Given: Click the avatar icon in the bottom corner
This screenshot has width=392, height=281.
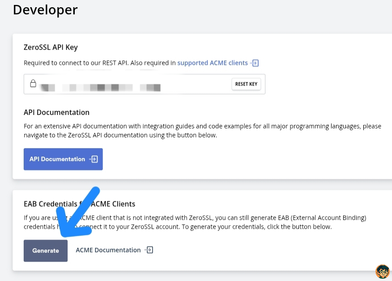Looking at the screenshot, I should tap(383, 271).
